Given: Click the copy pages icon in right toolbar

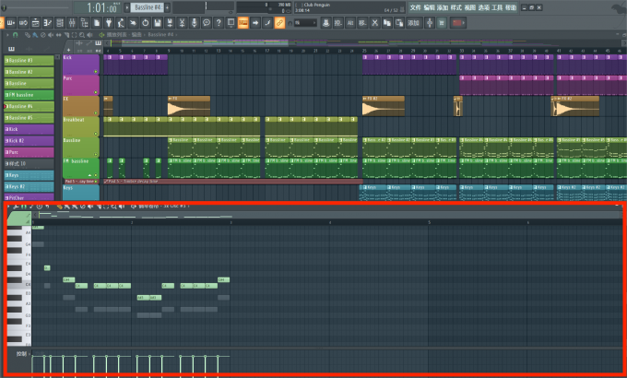Looking at the screenshot, I should click(387, 23).
